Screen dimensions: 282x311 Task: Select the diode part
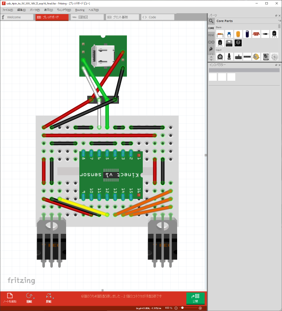click(x=265, y=34)
